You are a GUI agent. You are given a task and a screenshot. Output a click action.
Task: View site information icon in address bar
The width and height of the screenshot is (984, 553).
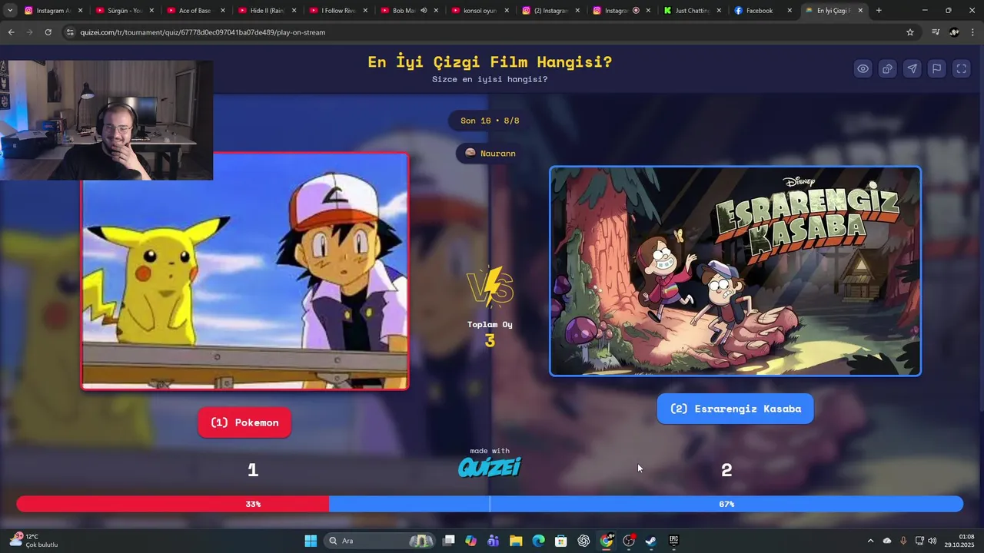click(x=70, y=32)
